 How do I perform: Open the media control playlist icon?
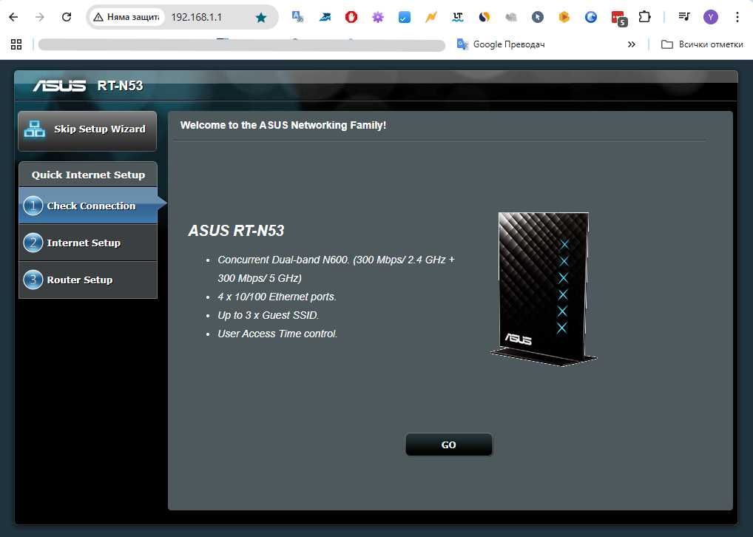click(684, 17)
